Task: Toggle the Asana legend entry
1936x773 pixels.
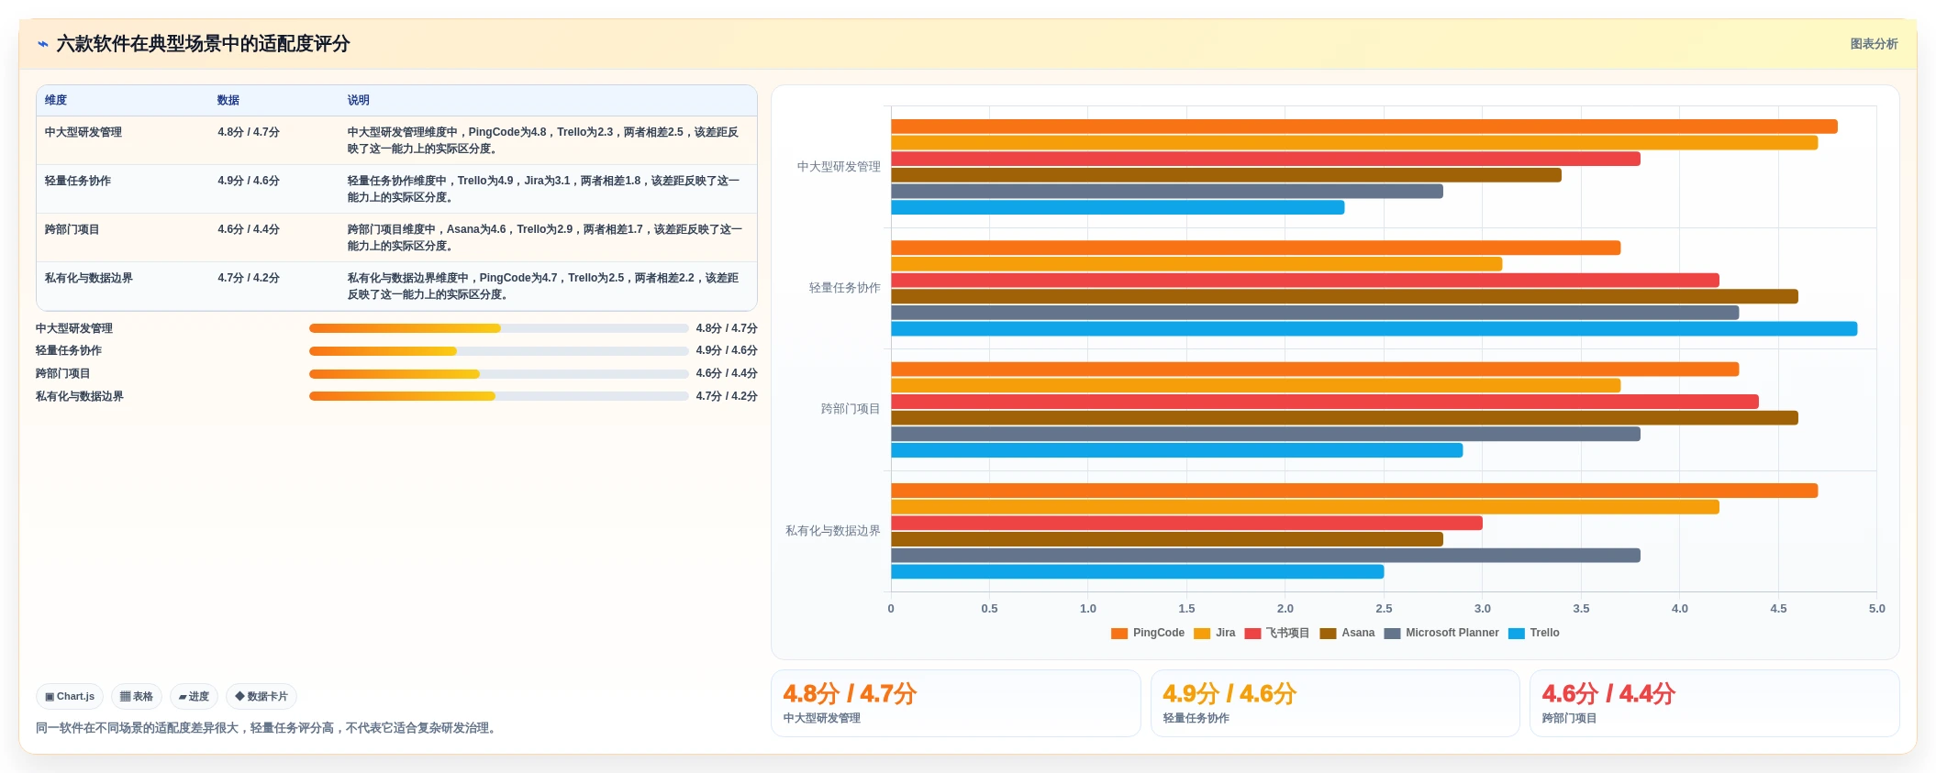Action: click(1347, 634)
